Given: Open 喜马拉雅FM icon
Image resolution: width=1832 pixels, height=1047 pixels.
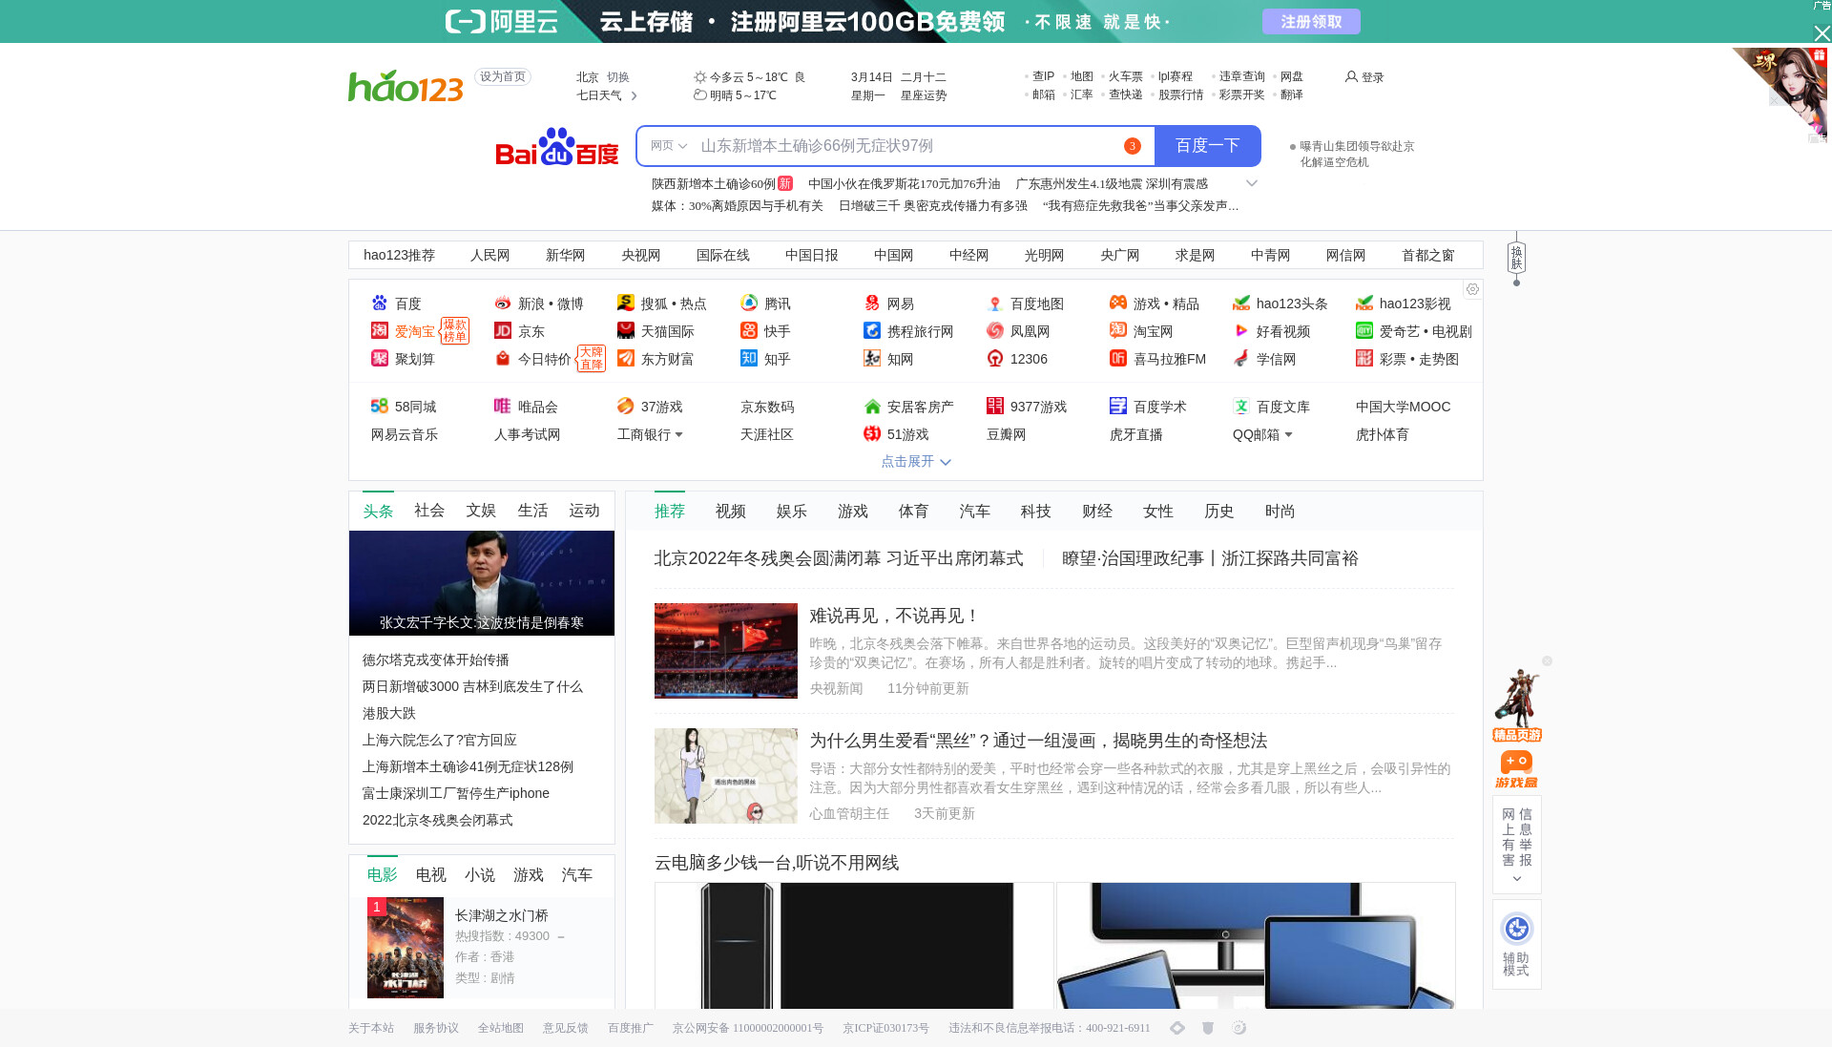Looking at the screenshot, I should (1118, 359).
